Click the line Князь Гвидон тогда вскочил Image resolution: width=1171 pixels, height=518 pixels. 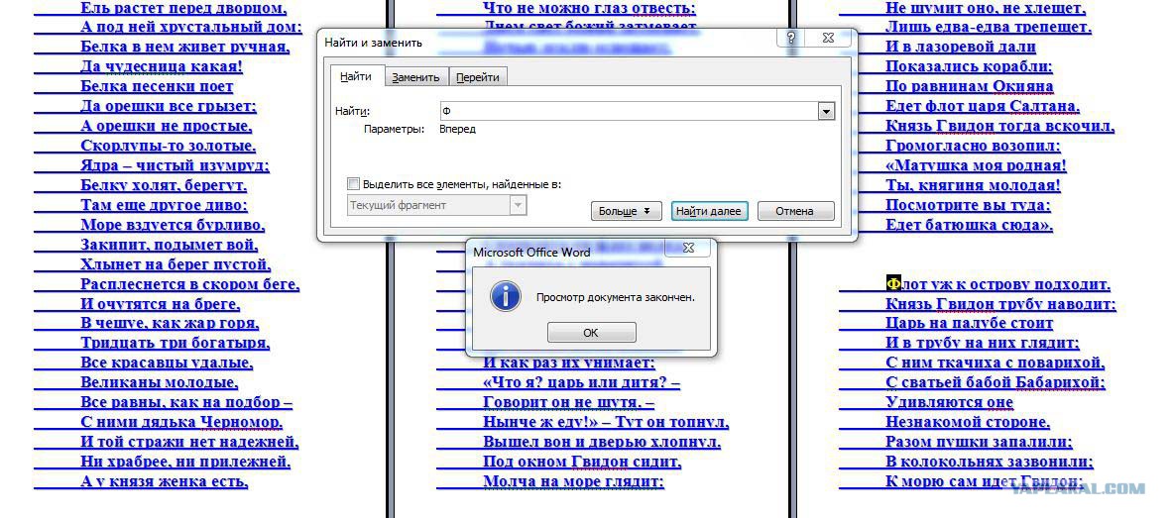click(1000, 126)
